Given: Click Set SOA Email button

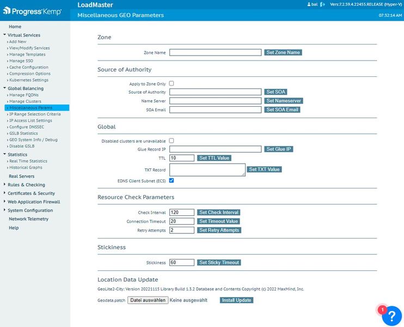Looking at the screenshot, I should coord(282,110).
